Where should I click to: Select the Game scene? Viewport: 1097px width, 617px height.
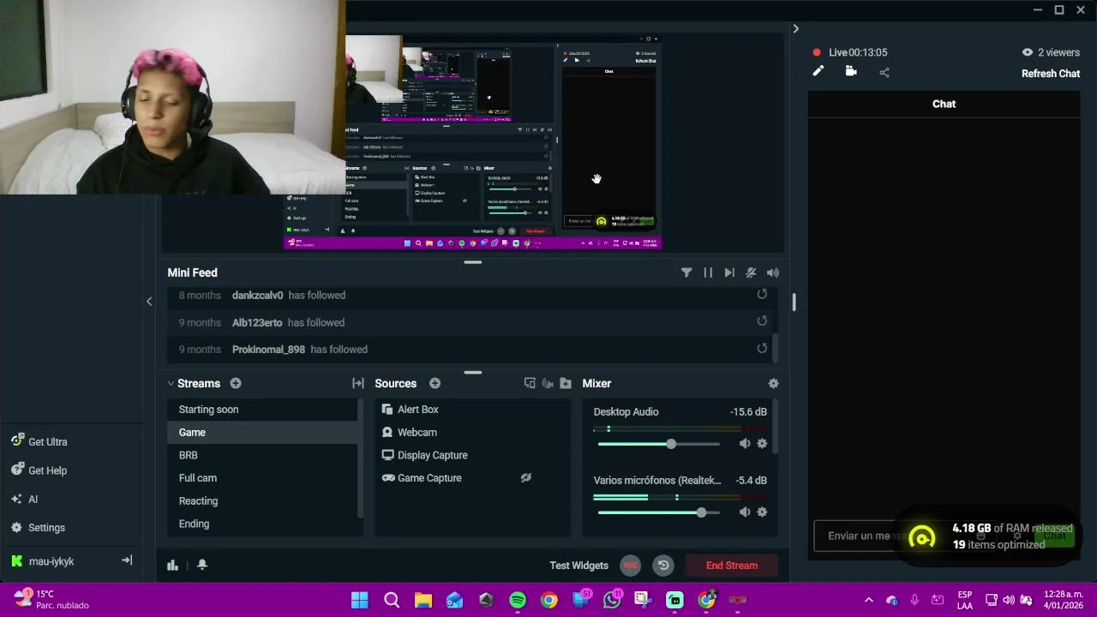[x=262, y=432]
